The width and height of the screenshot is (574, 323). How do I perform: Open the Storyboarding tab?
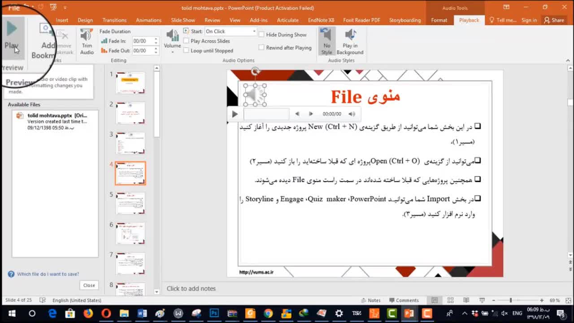tap(405, 20)
